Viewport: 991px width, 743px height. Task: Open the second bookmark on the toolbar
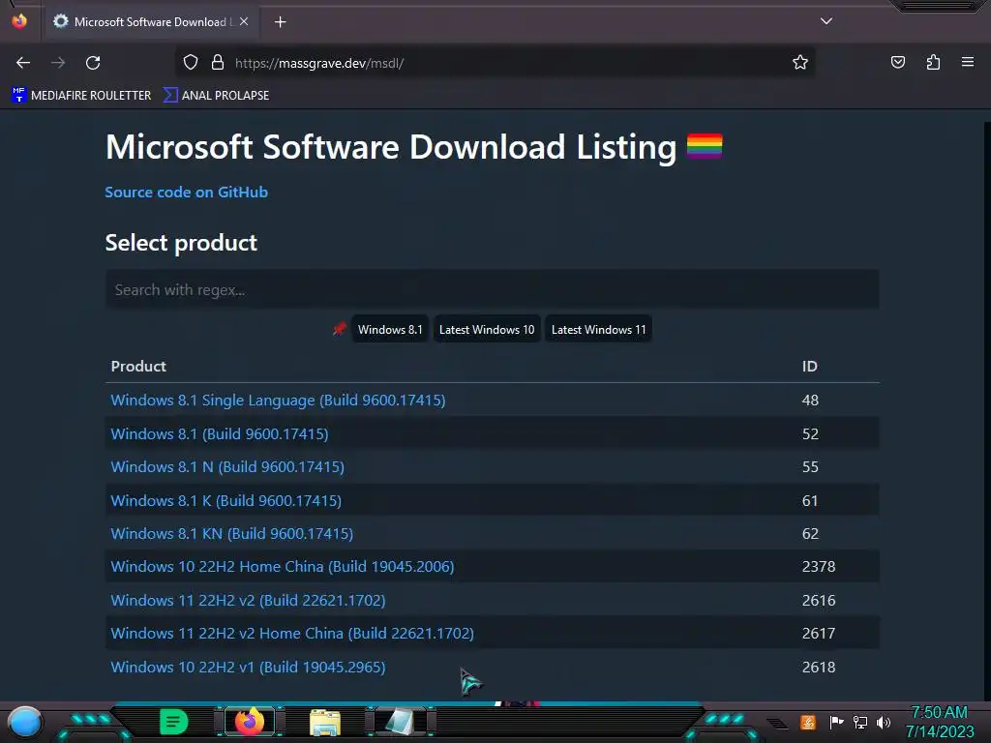[x=216, y=96]
